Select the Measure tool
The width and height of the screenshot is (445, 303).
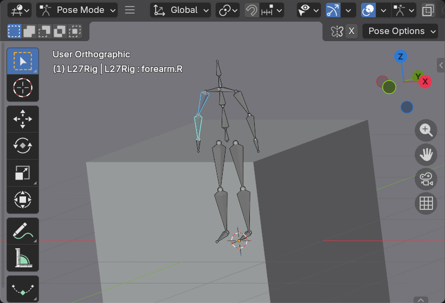(23, 258)
